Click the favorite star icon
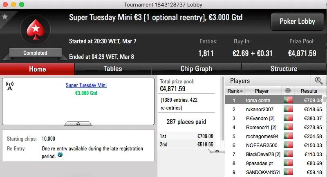 [x=5, y=17]
